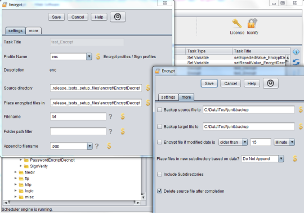Click the dollar icon beside Append to filename
304x213 pixels.
(x=109, y=146)
